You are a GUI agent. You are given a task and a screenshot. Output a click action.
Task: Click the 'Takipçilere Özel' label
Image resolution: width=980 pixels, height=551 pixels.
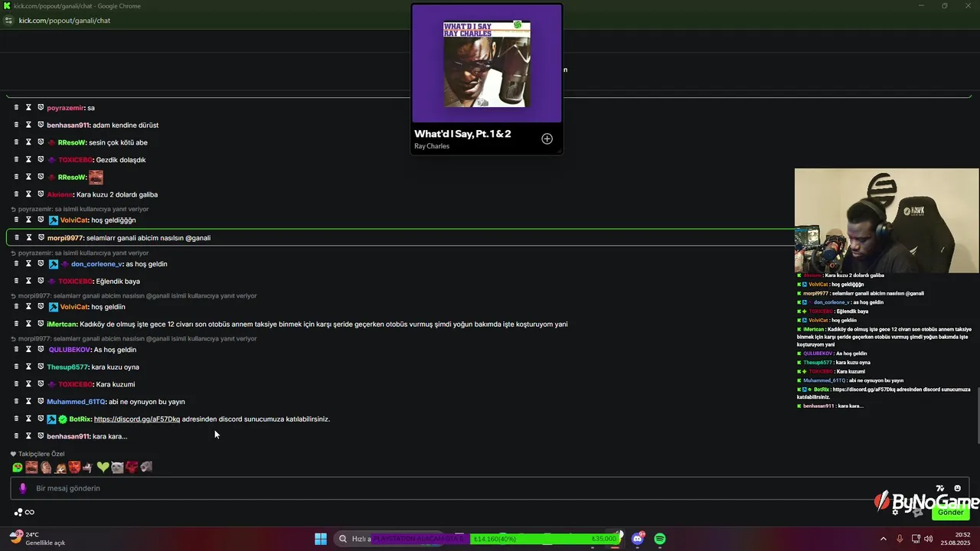41,454
